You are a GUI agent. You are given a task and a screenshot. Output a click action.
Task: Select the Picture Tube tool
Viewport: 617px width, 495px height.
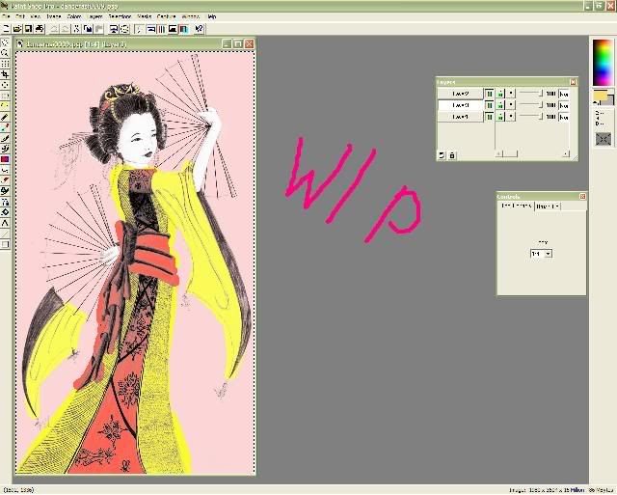pos(5,191)
